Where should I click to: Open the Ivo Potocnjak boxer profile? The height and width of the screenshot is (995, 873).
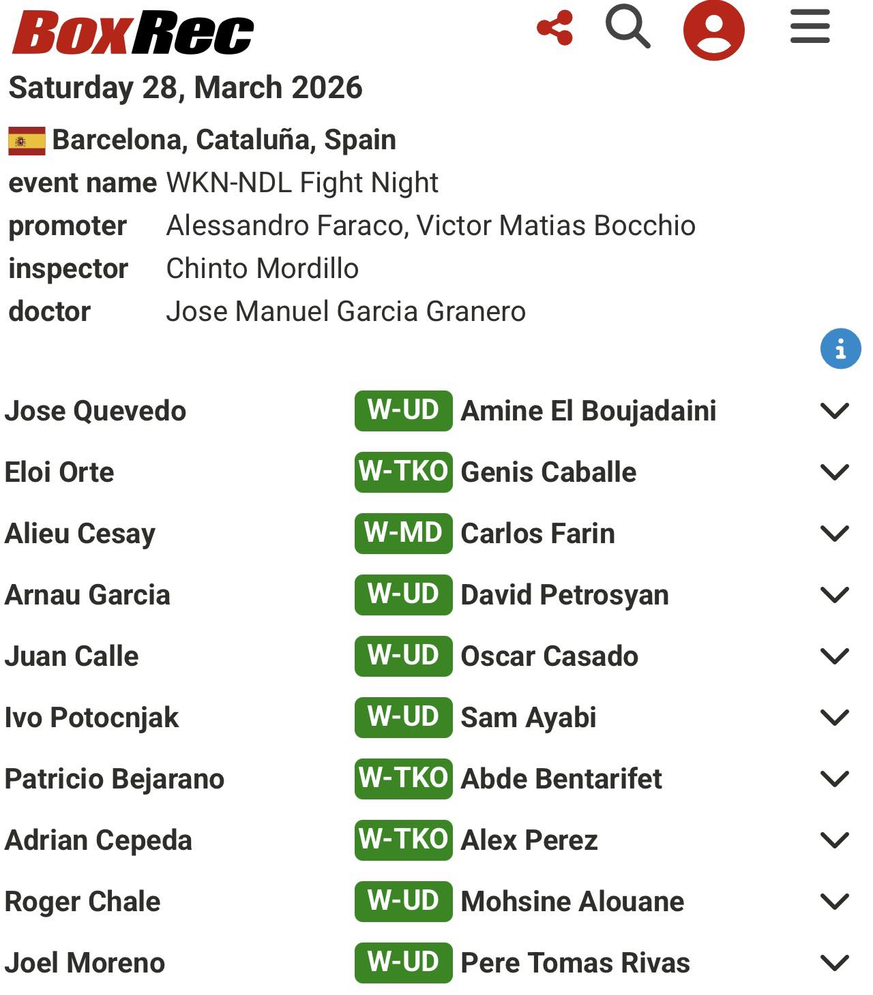pos(91,718)
